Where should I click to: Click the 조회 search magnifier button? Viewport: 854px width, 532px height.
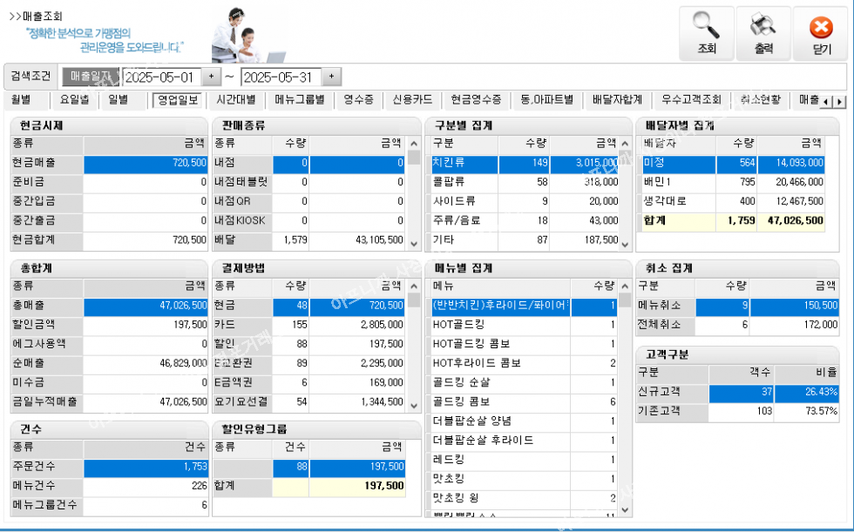click(707, 33)
